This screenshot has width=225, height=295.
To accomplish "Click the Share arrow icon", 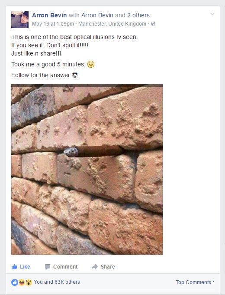I will point(95,267).
